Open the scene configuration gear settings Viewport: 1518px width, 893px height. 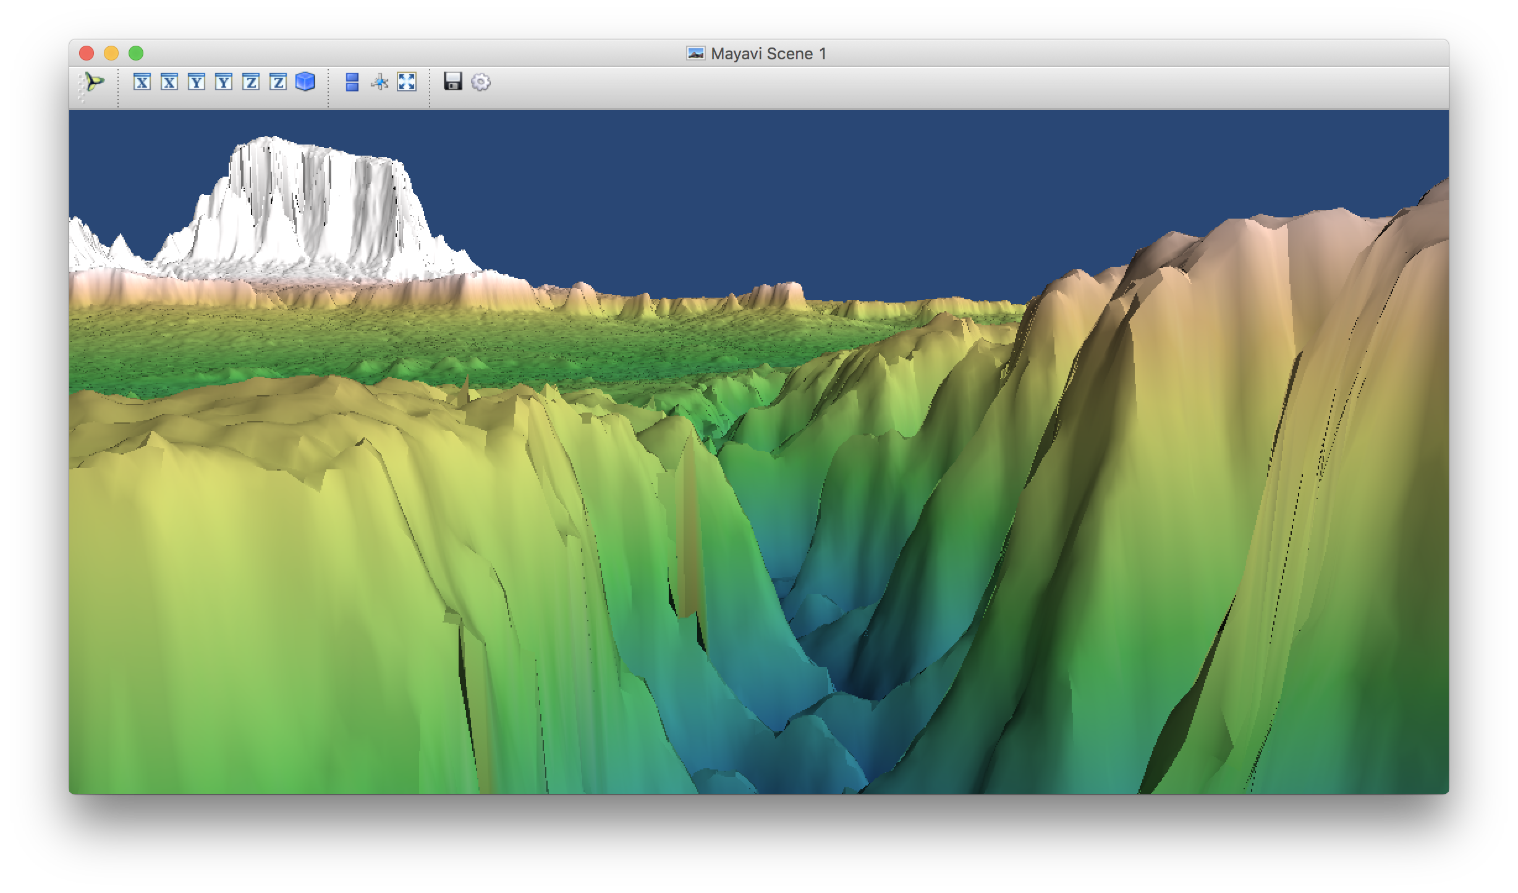tap(481, 82)
